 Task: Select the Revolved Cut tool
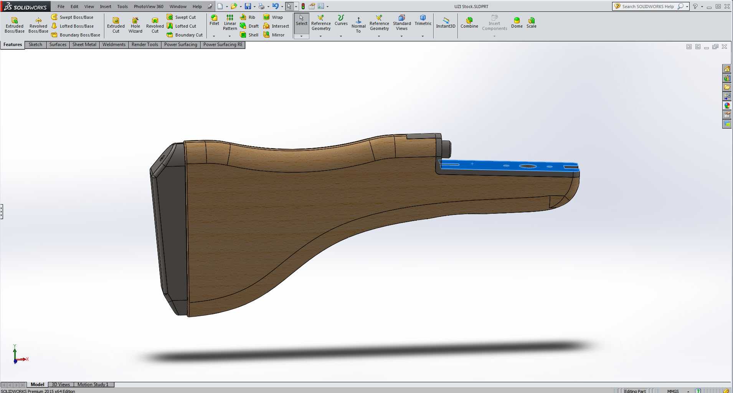155,25
